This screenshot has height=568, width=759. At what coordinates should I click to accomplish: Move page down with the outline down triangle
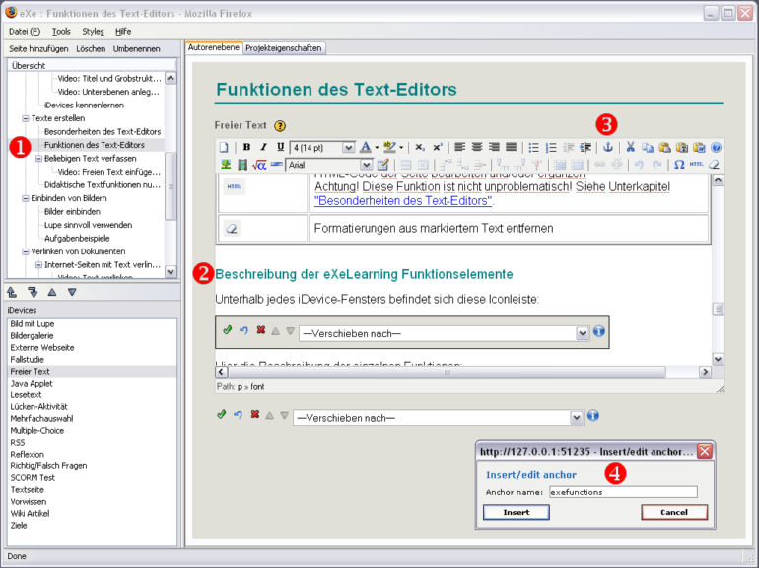pyautogui.click(x=72, y=292)
